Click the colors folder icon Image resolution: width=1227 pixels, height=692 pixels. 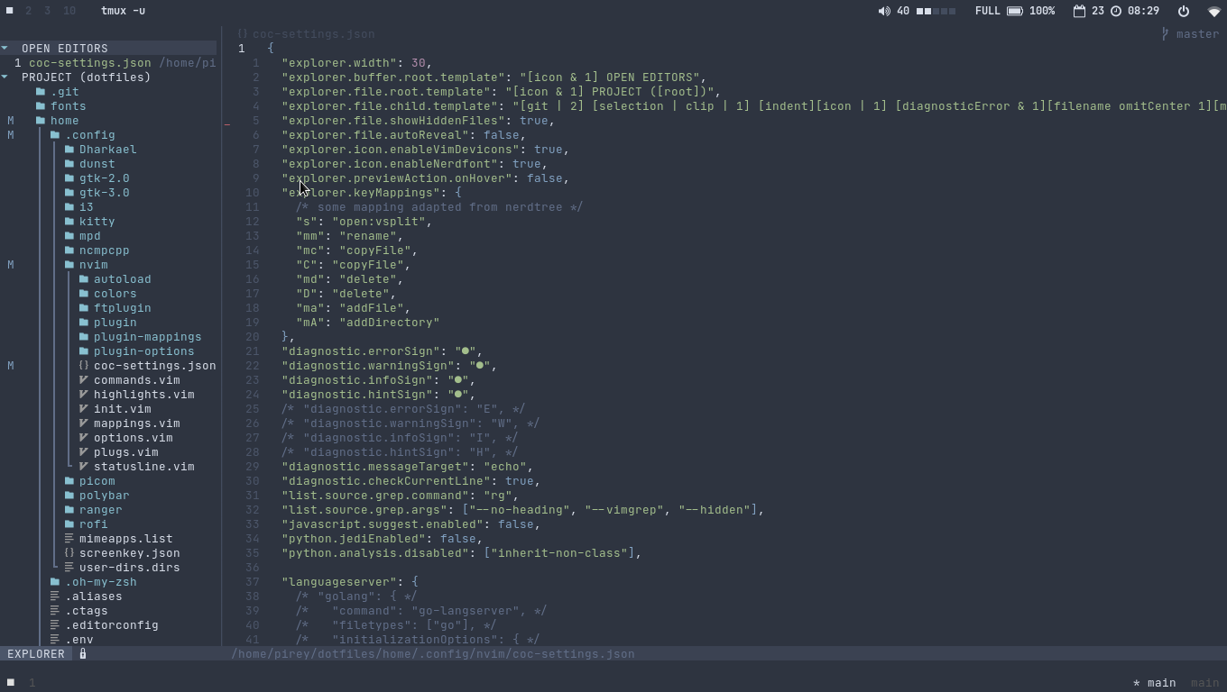point(84,294)
